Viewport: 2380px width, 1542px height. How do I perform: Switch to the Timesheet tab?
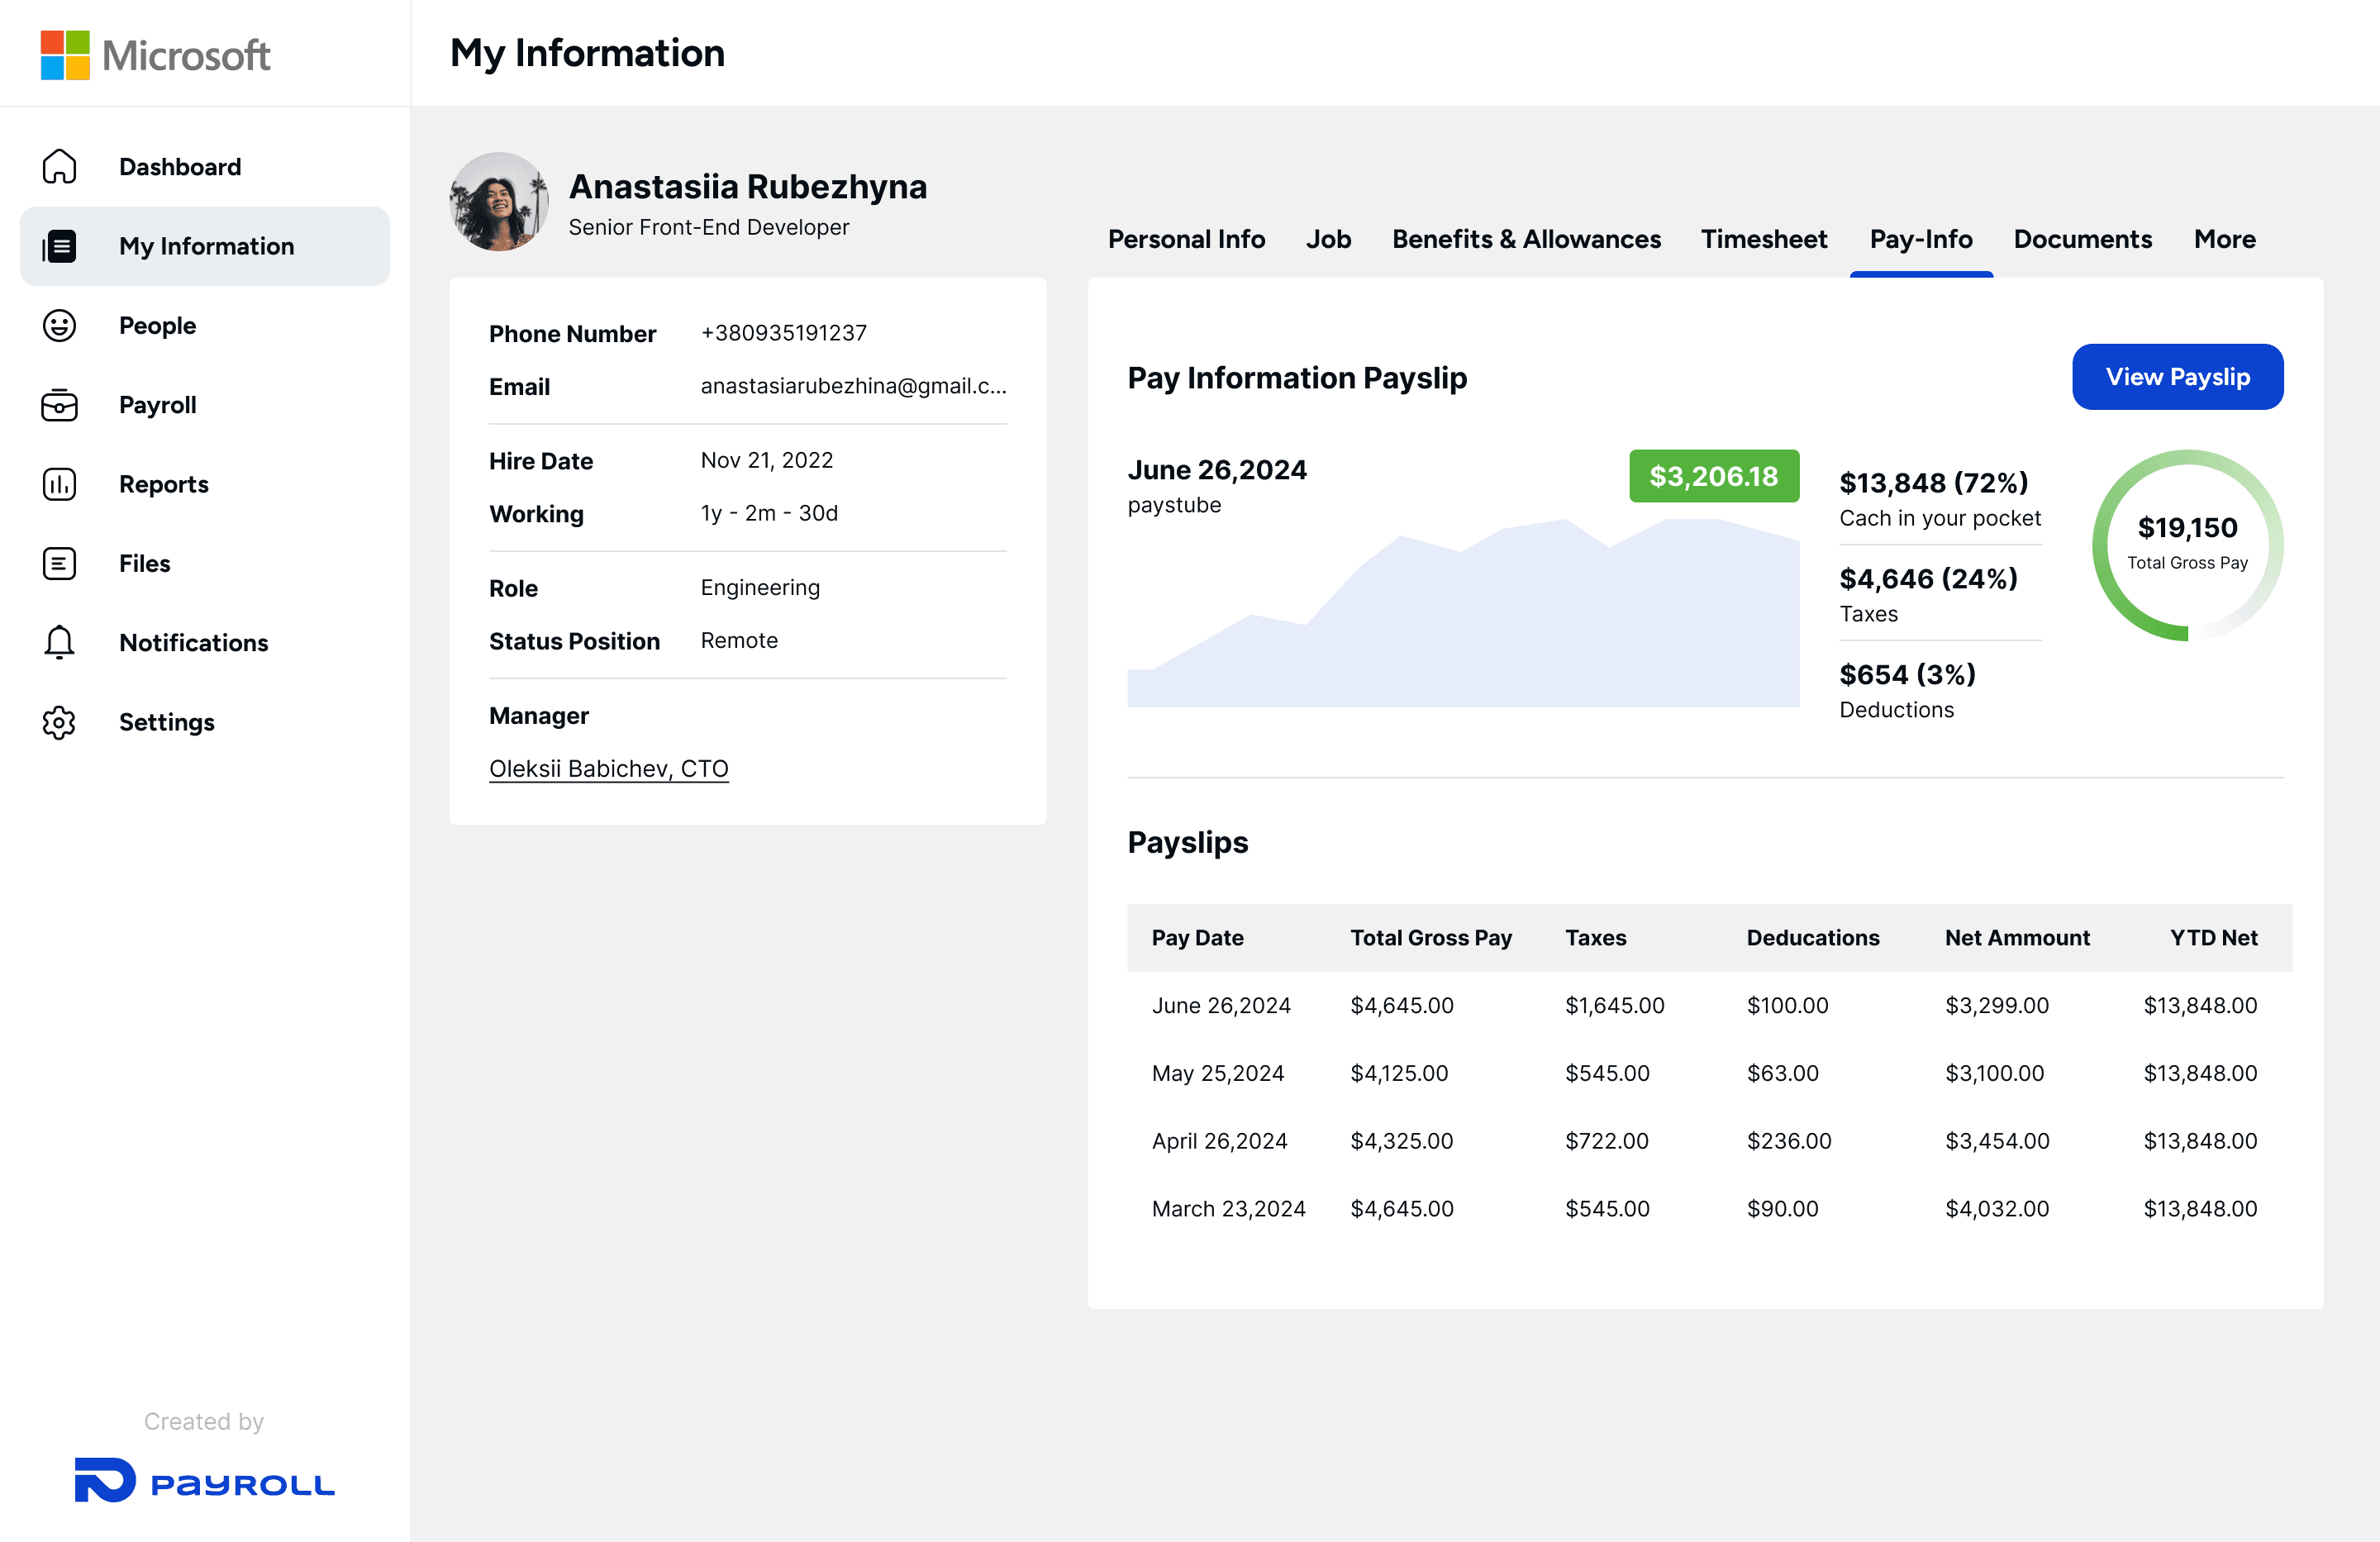pyautogui.click(x=1763, y=239)
